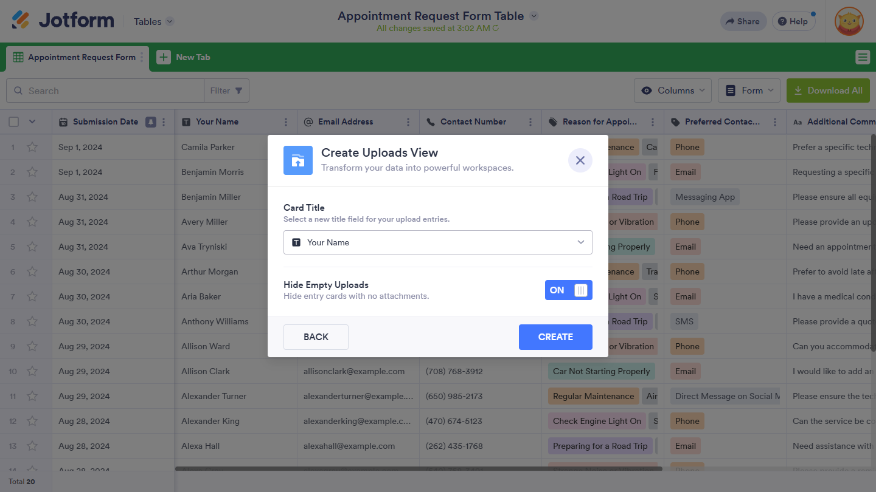Viewport: 876px width, 492px height.
Task: Star the Arthur Morgan row
Action: (32, 272)
